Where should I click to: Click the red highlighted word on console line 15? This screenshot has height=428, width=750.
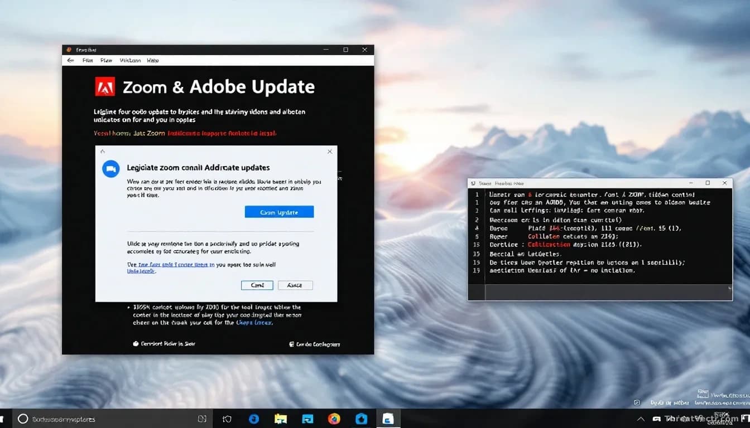[x=550, y=244]
